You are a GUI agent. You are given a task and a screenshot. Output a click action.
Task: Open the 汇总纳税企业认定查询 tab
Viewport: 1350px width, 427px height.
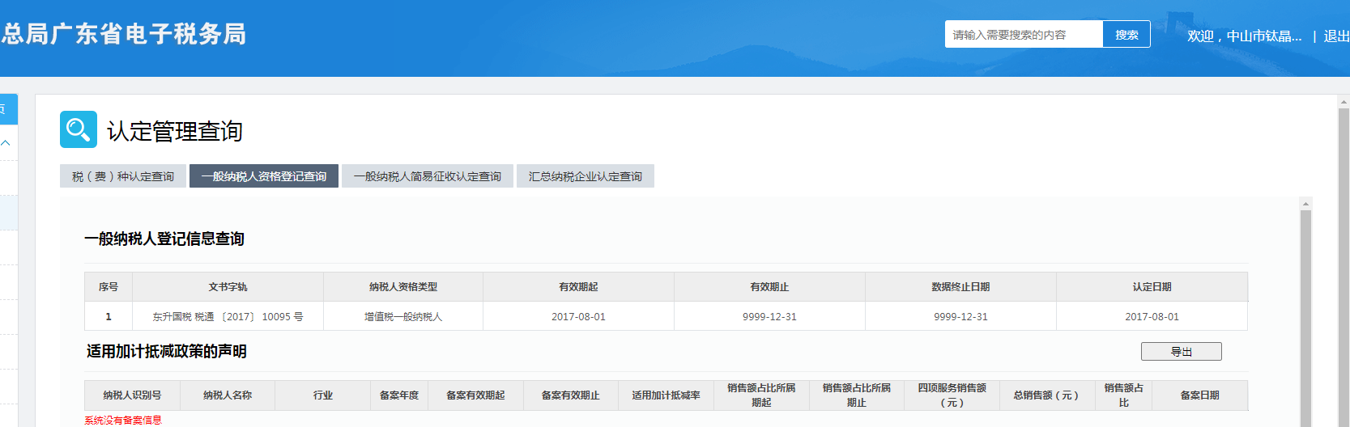[x=585, y=176]
